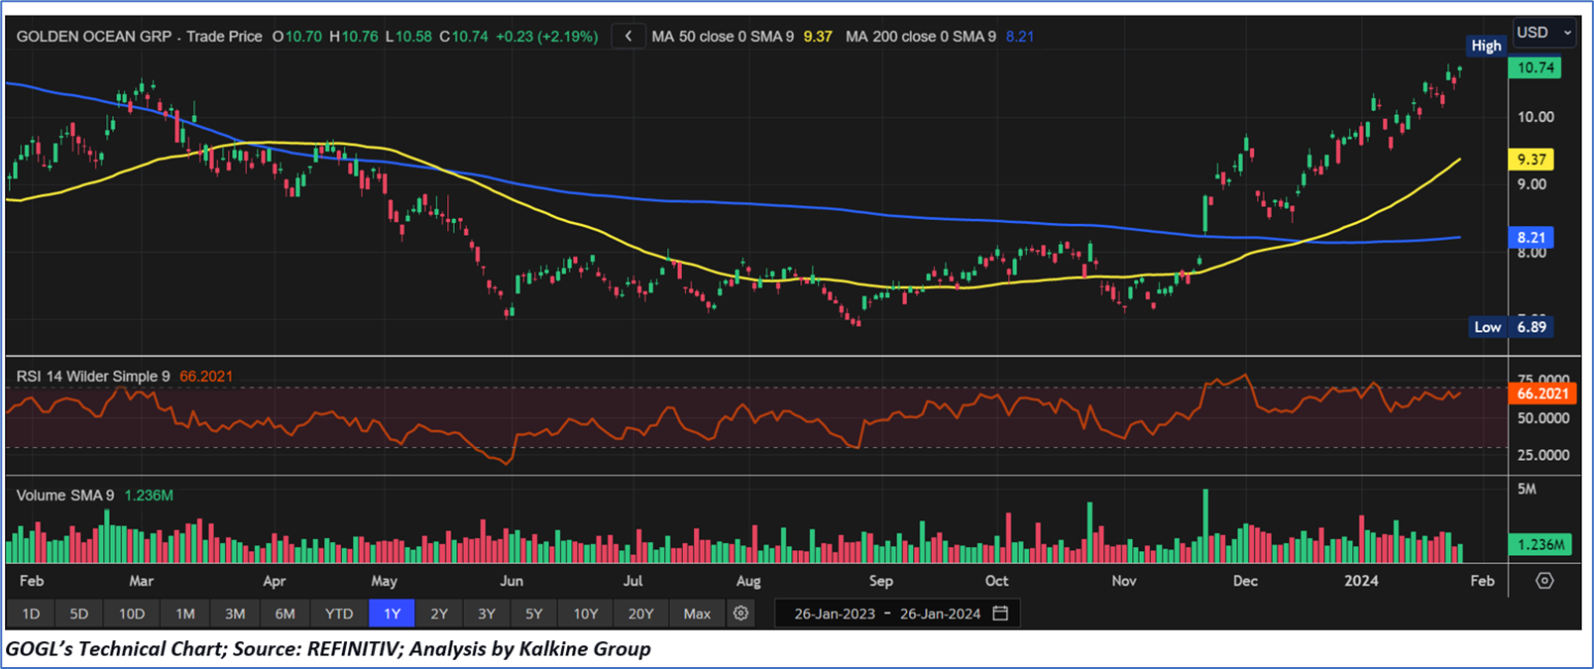Click the orange 66.2021 RSI axis tag

[x=1541, y=393]
